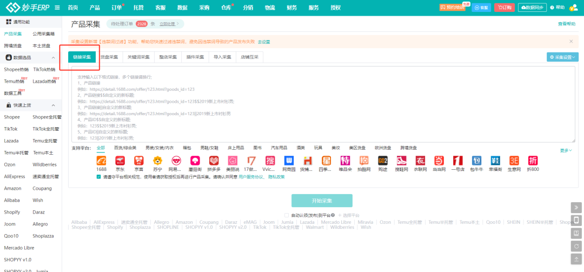Click the 订购 red button
The height and width of the screenshot is (272, 584).
tap(505, 8)
